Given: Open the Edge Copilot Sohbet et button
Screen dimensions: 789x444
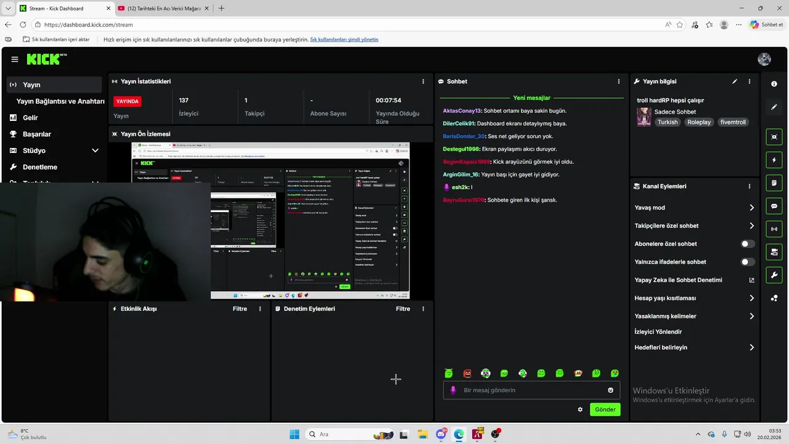Looking at the screenshot, I should coord(767,25).
